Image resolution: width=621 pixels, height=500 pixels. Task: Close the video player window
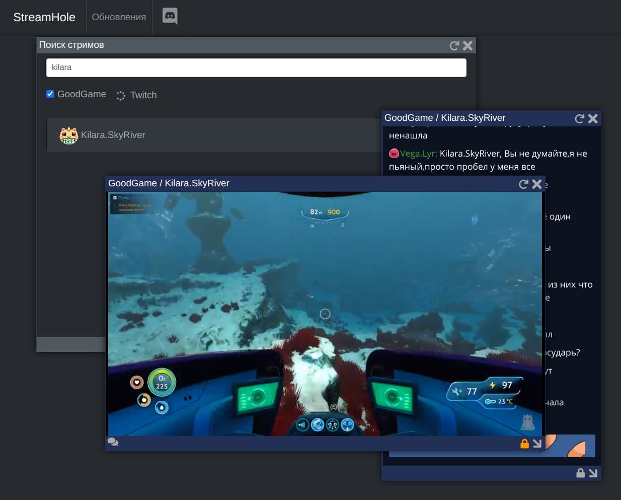[537, 184]
